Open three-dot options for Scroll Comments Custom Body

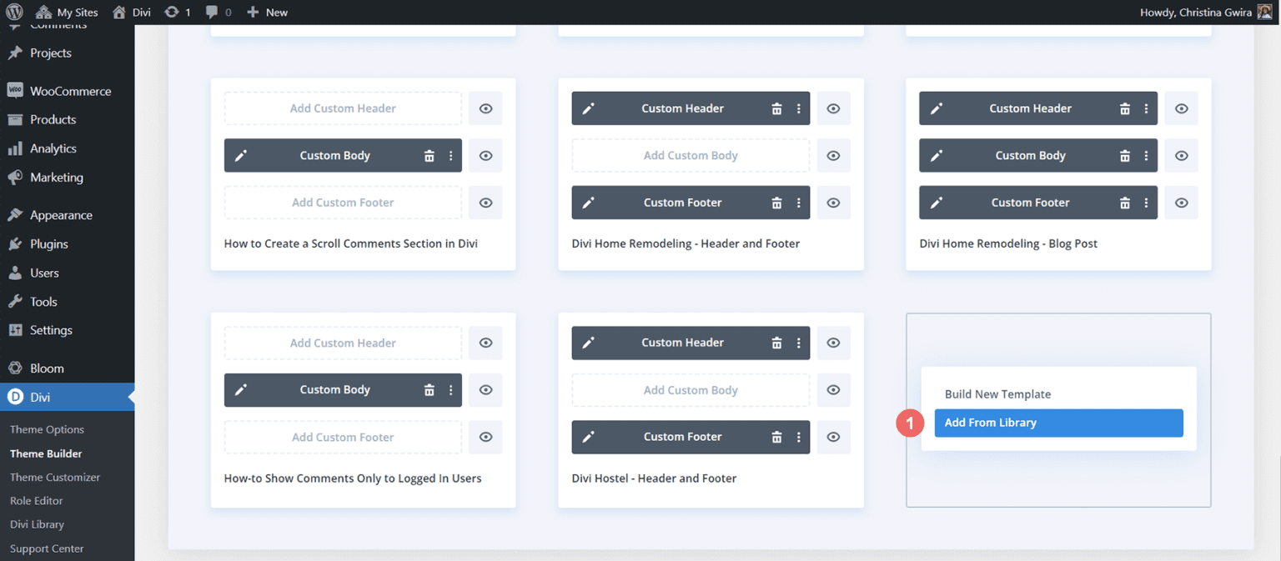tap(451, 155)
